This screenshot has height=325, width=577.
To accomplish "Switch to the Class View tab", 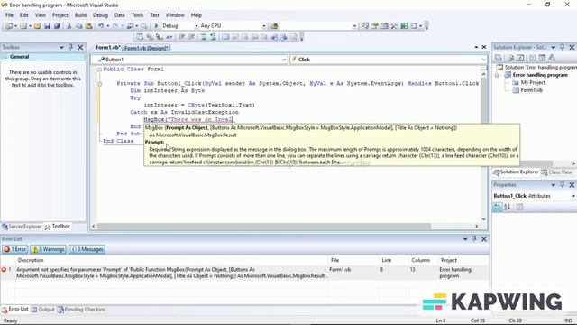I will (556, 172).
